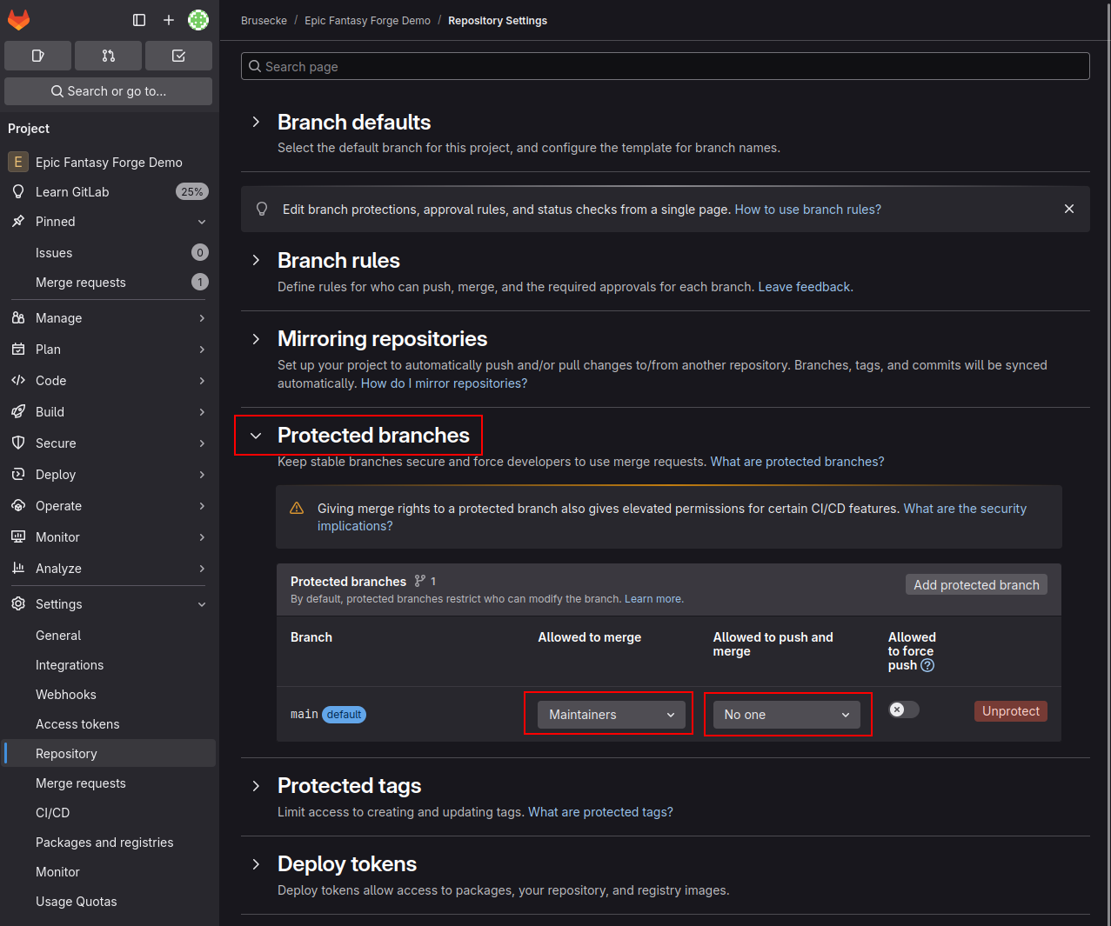Toggle the sidebar collapse icon
This screenshot has height=926, width=1111.
click(x=139, y=20)
